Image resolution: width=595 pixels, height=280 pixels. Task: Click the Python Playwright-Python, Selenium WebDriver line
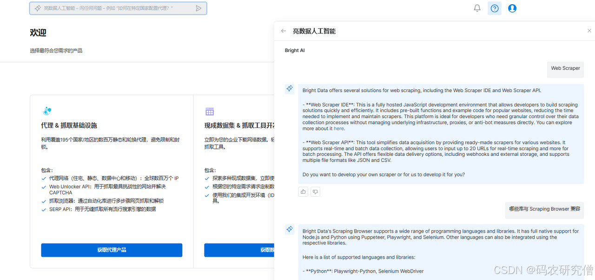pyautogui.click(x=363, y=271)
